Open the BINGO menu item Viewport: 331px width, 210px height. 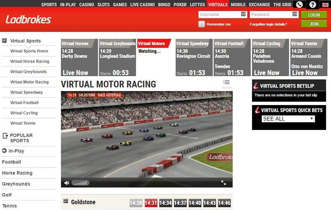tap(164, 5)
